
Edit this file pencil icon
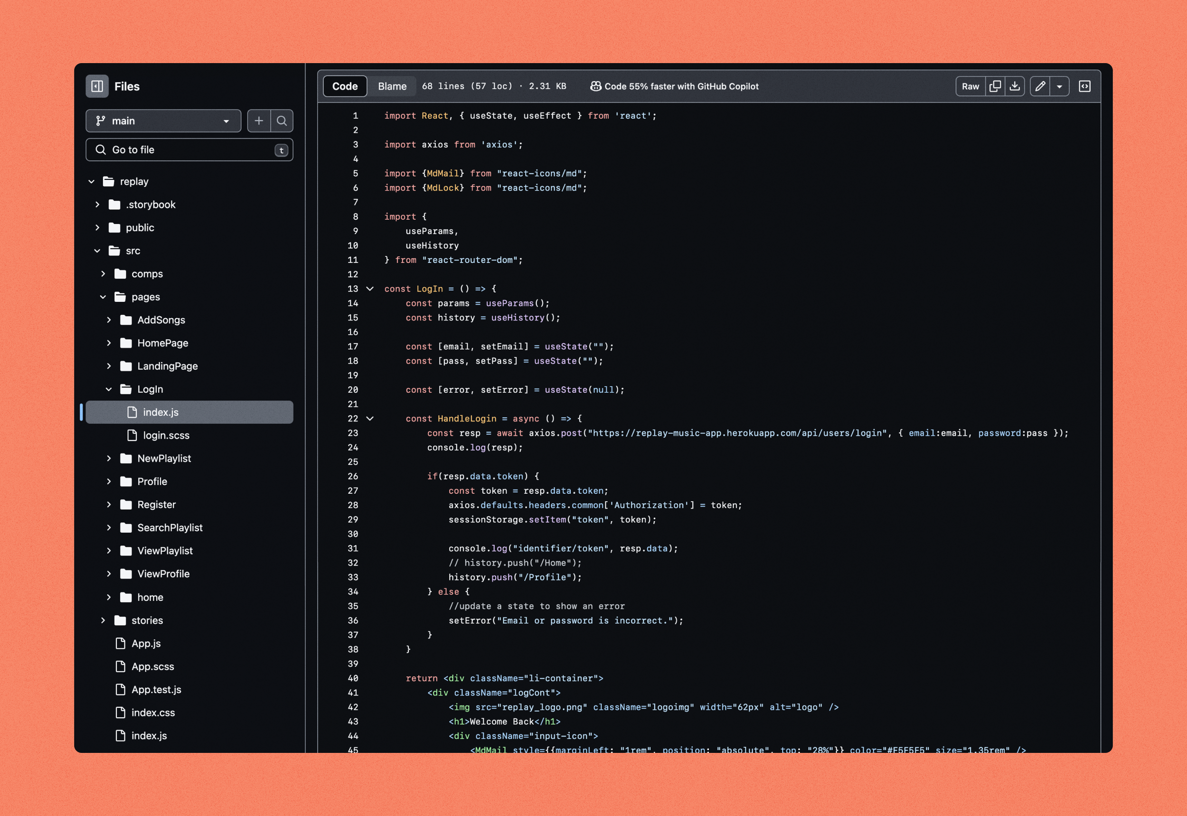[x=1040, y=86]
